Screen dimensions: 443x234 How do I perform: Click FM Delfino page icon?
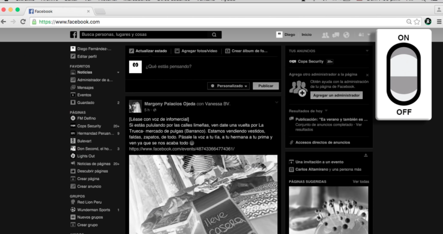click(x=73, y=118)
